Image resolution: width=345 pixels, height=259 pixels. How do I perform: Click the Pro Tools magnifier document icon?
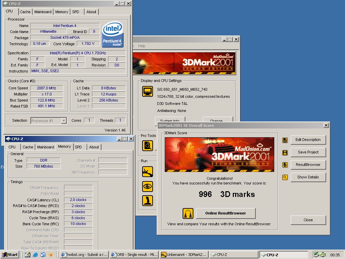pyautogui.click(x=148, y=146)
